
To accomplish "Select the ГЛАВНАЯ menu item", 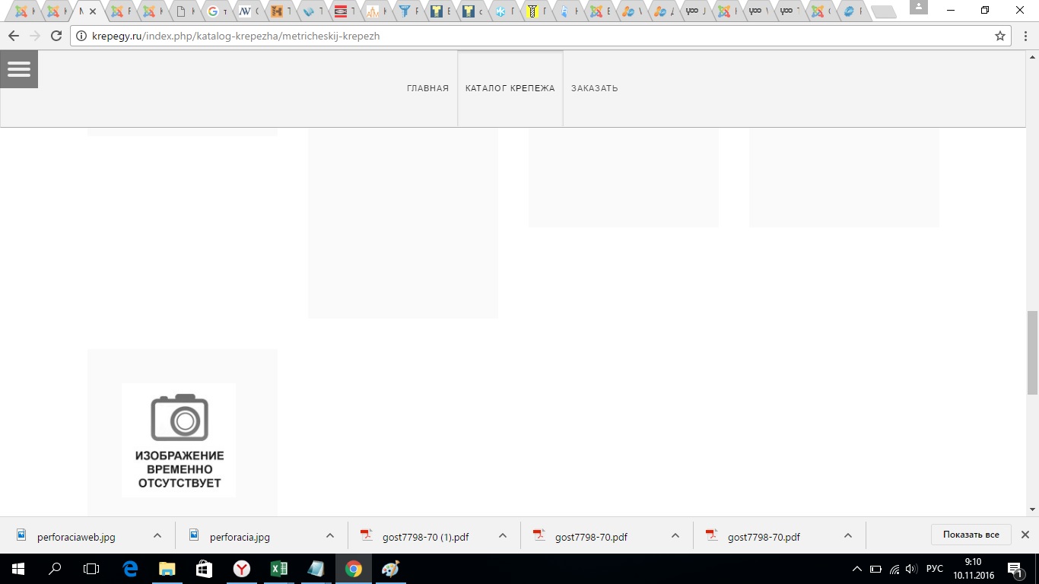I will 427,88.
